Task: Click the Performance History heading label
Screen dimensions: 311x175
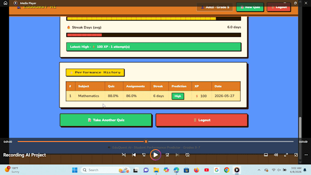Action: (x=95, y=72)
